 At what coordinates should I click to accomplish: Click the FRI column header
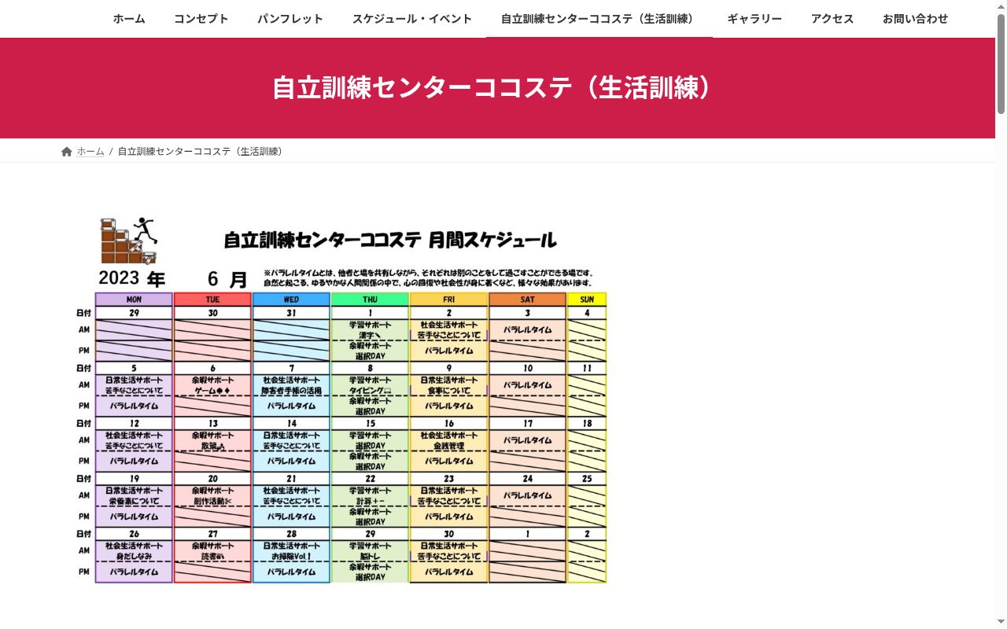pos(448,300)
